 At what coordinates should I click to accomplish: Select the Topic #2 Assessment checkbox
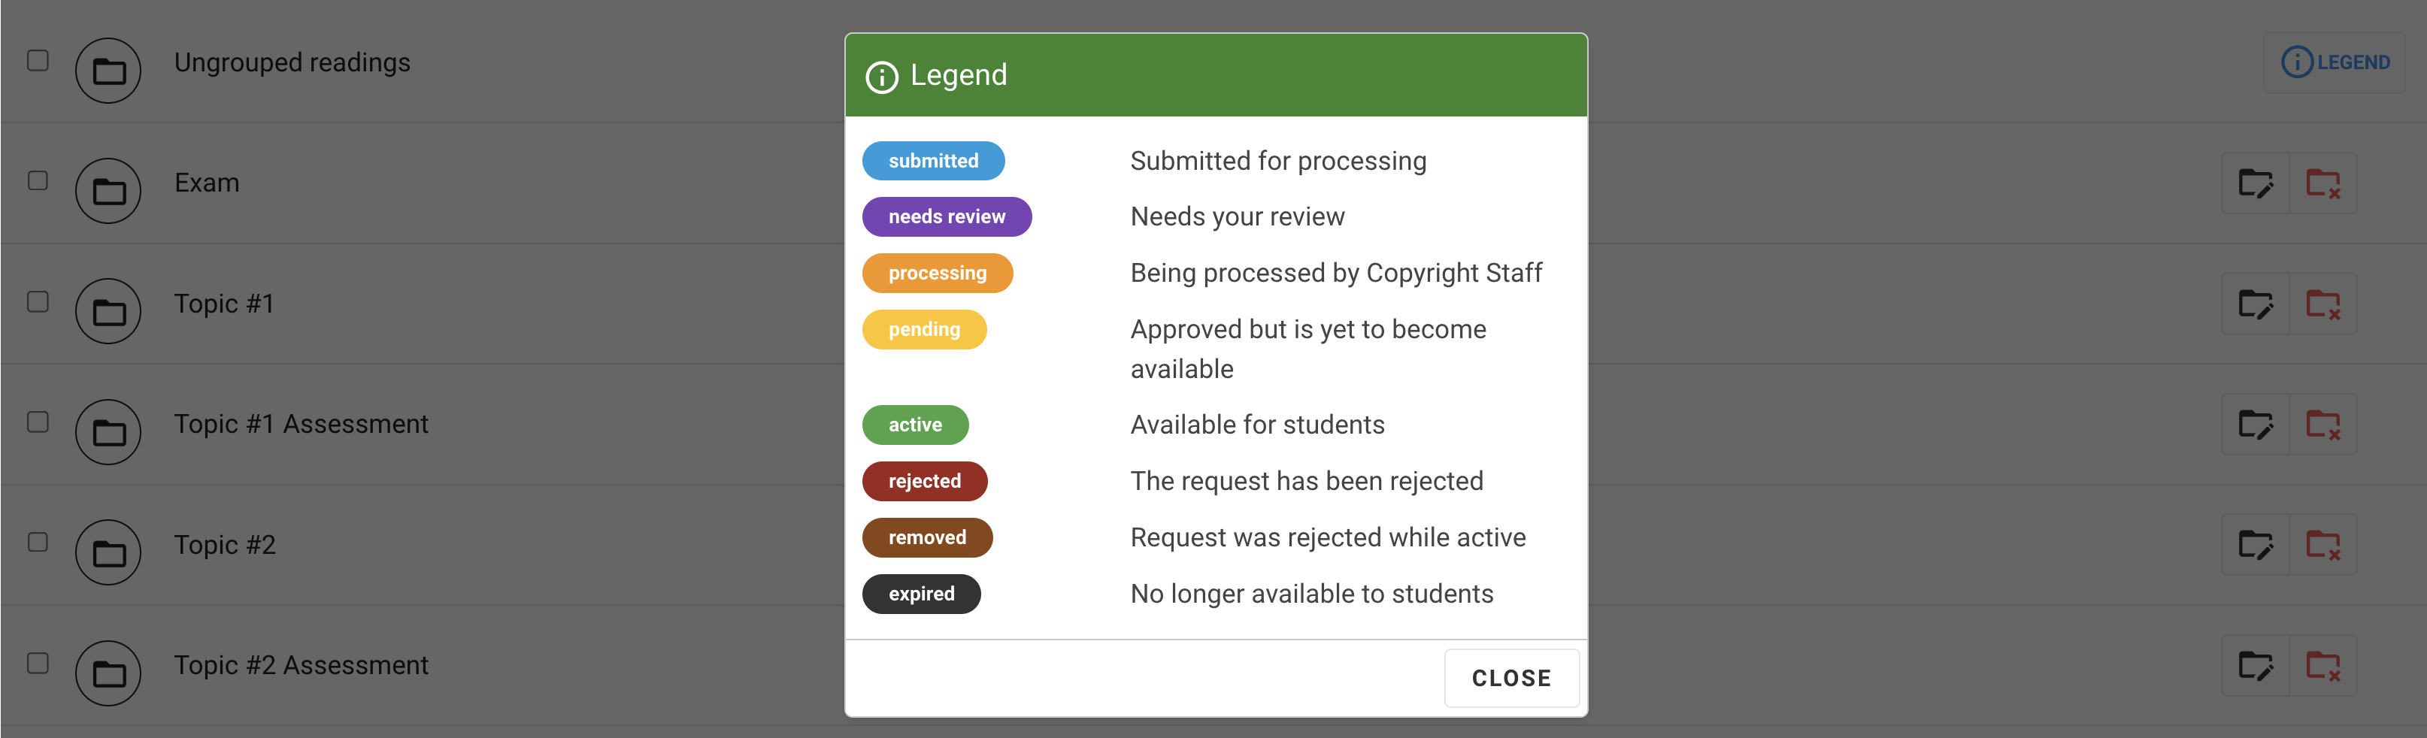coord(38,664)
